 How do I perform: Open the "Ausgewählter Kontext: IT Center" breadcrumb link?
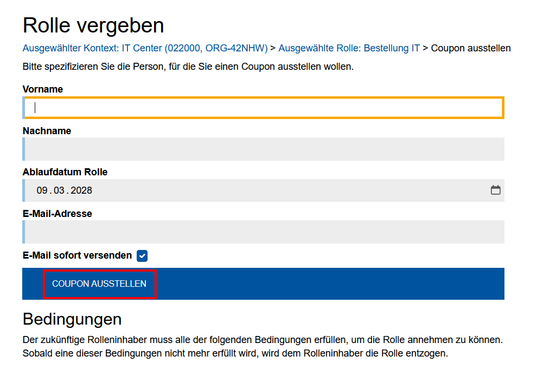[x=144, y=48]
